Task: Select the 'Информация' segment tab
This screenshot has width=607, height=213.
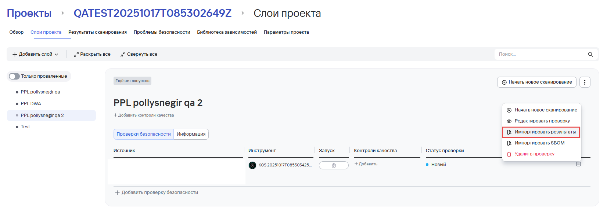Action: 191,134
